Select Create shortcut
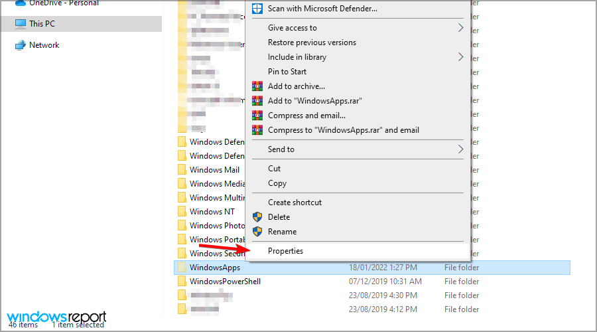Screen dimensions: 597x332 pyautogui.click(x=295, y=203)
